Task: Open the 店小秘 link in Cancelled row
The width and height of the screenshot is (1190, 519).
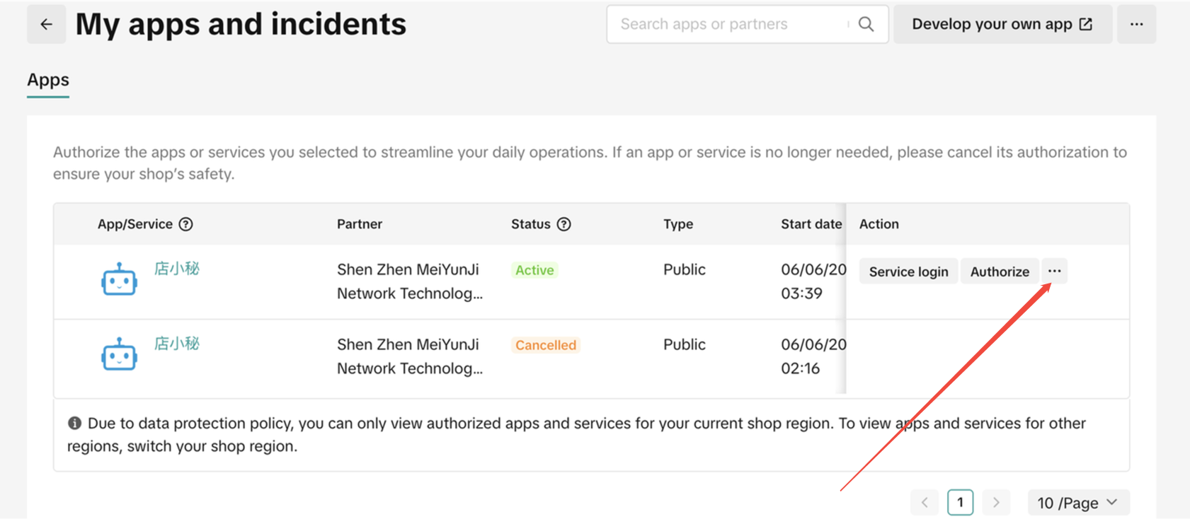Action: coord(177,344)
